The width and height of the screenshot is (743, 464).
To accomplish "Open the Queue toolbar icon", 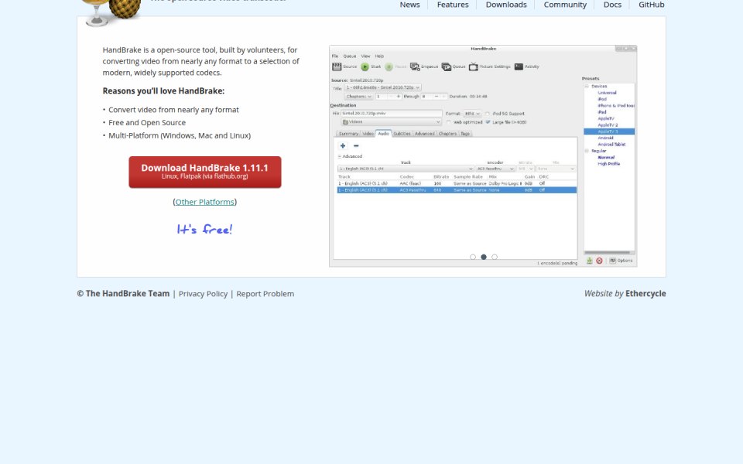I will pos(447,67).
